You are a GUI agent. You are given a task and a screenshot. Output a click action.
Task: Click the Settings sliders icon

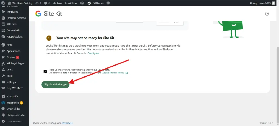pyautogui.click(x=3, y=82)
